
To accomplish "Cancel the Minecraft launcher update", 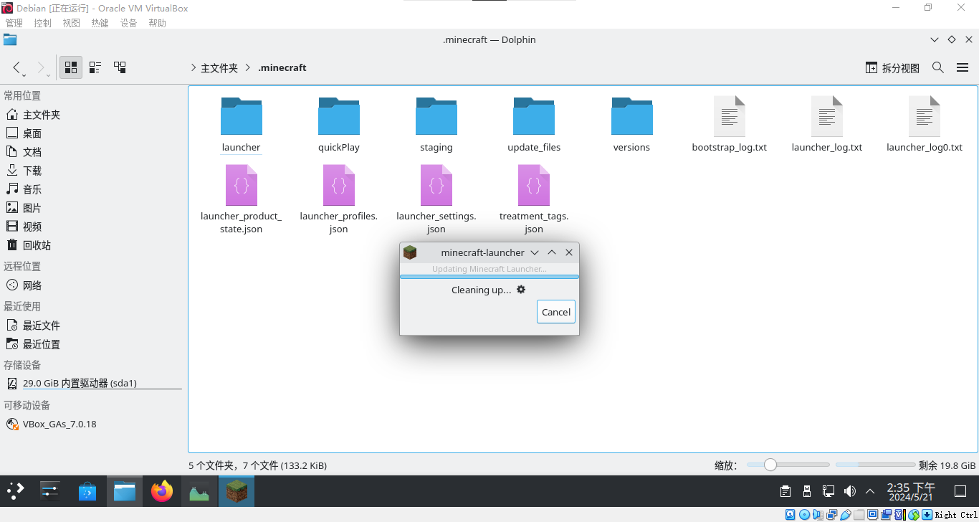I will (556, 312).
